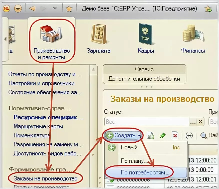The width and height of the screenshot is (219, 189).
Task: Click the copy order toolbar icon
Action: 150,136
